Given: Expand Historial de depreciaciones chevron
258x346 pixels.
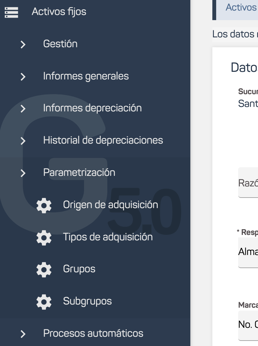Looking at the screenshot, I should click(x=23, y=141).
